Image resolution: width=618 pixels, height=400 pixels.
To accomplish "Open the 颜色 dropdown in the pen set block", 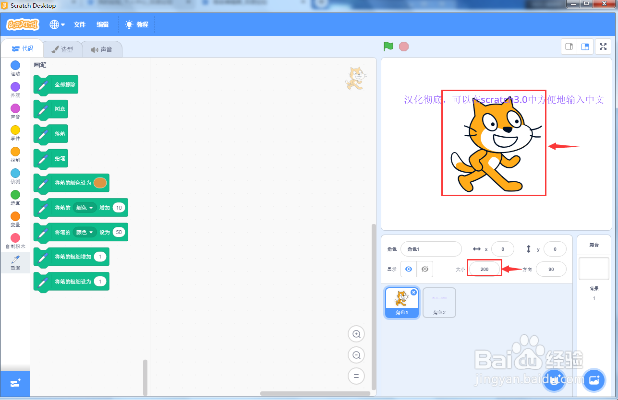I will coord(85,232).
